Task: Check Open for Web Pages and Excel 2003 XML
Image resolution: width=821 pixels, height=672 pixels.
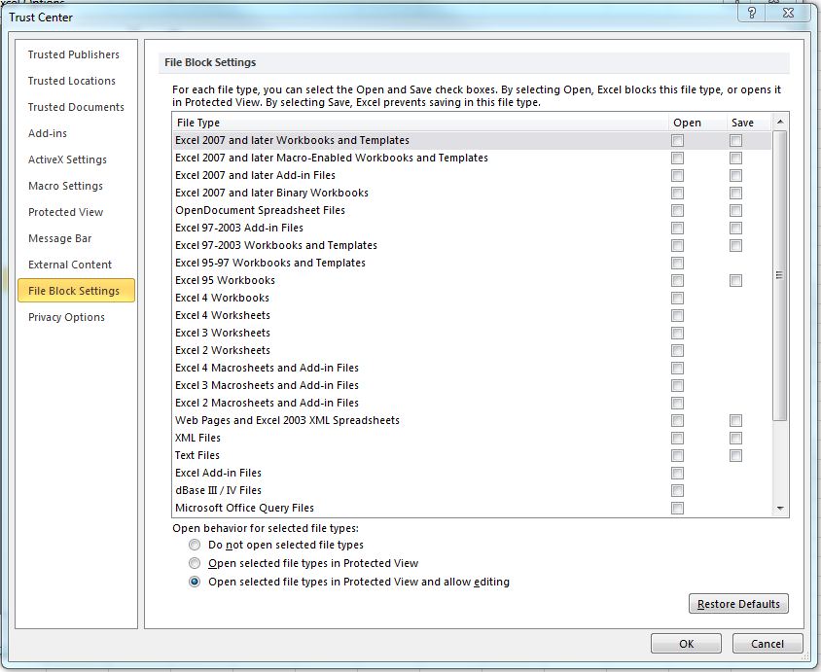Action: pyautogui.click(x=678, y=420)
